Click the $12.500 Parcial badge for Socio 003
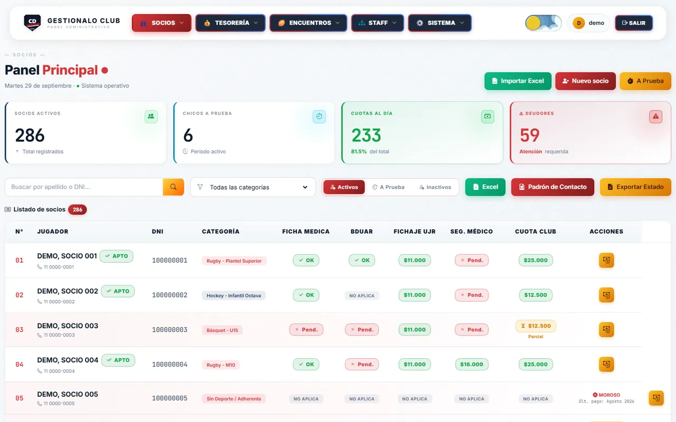 point(536,326)
